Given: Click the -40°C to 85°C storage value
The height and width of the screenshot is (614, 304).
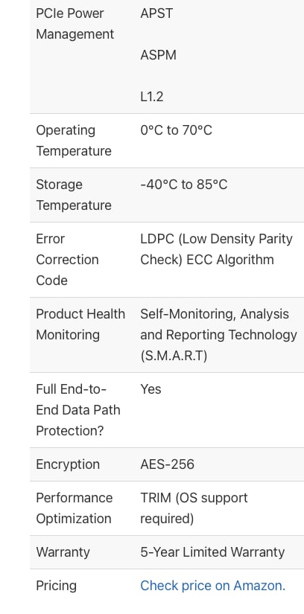Looking at the screenshot, I should click(183, 185).
